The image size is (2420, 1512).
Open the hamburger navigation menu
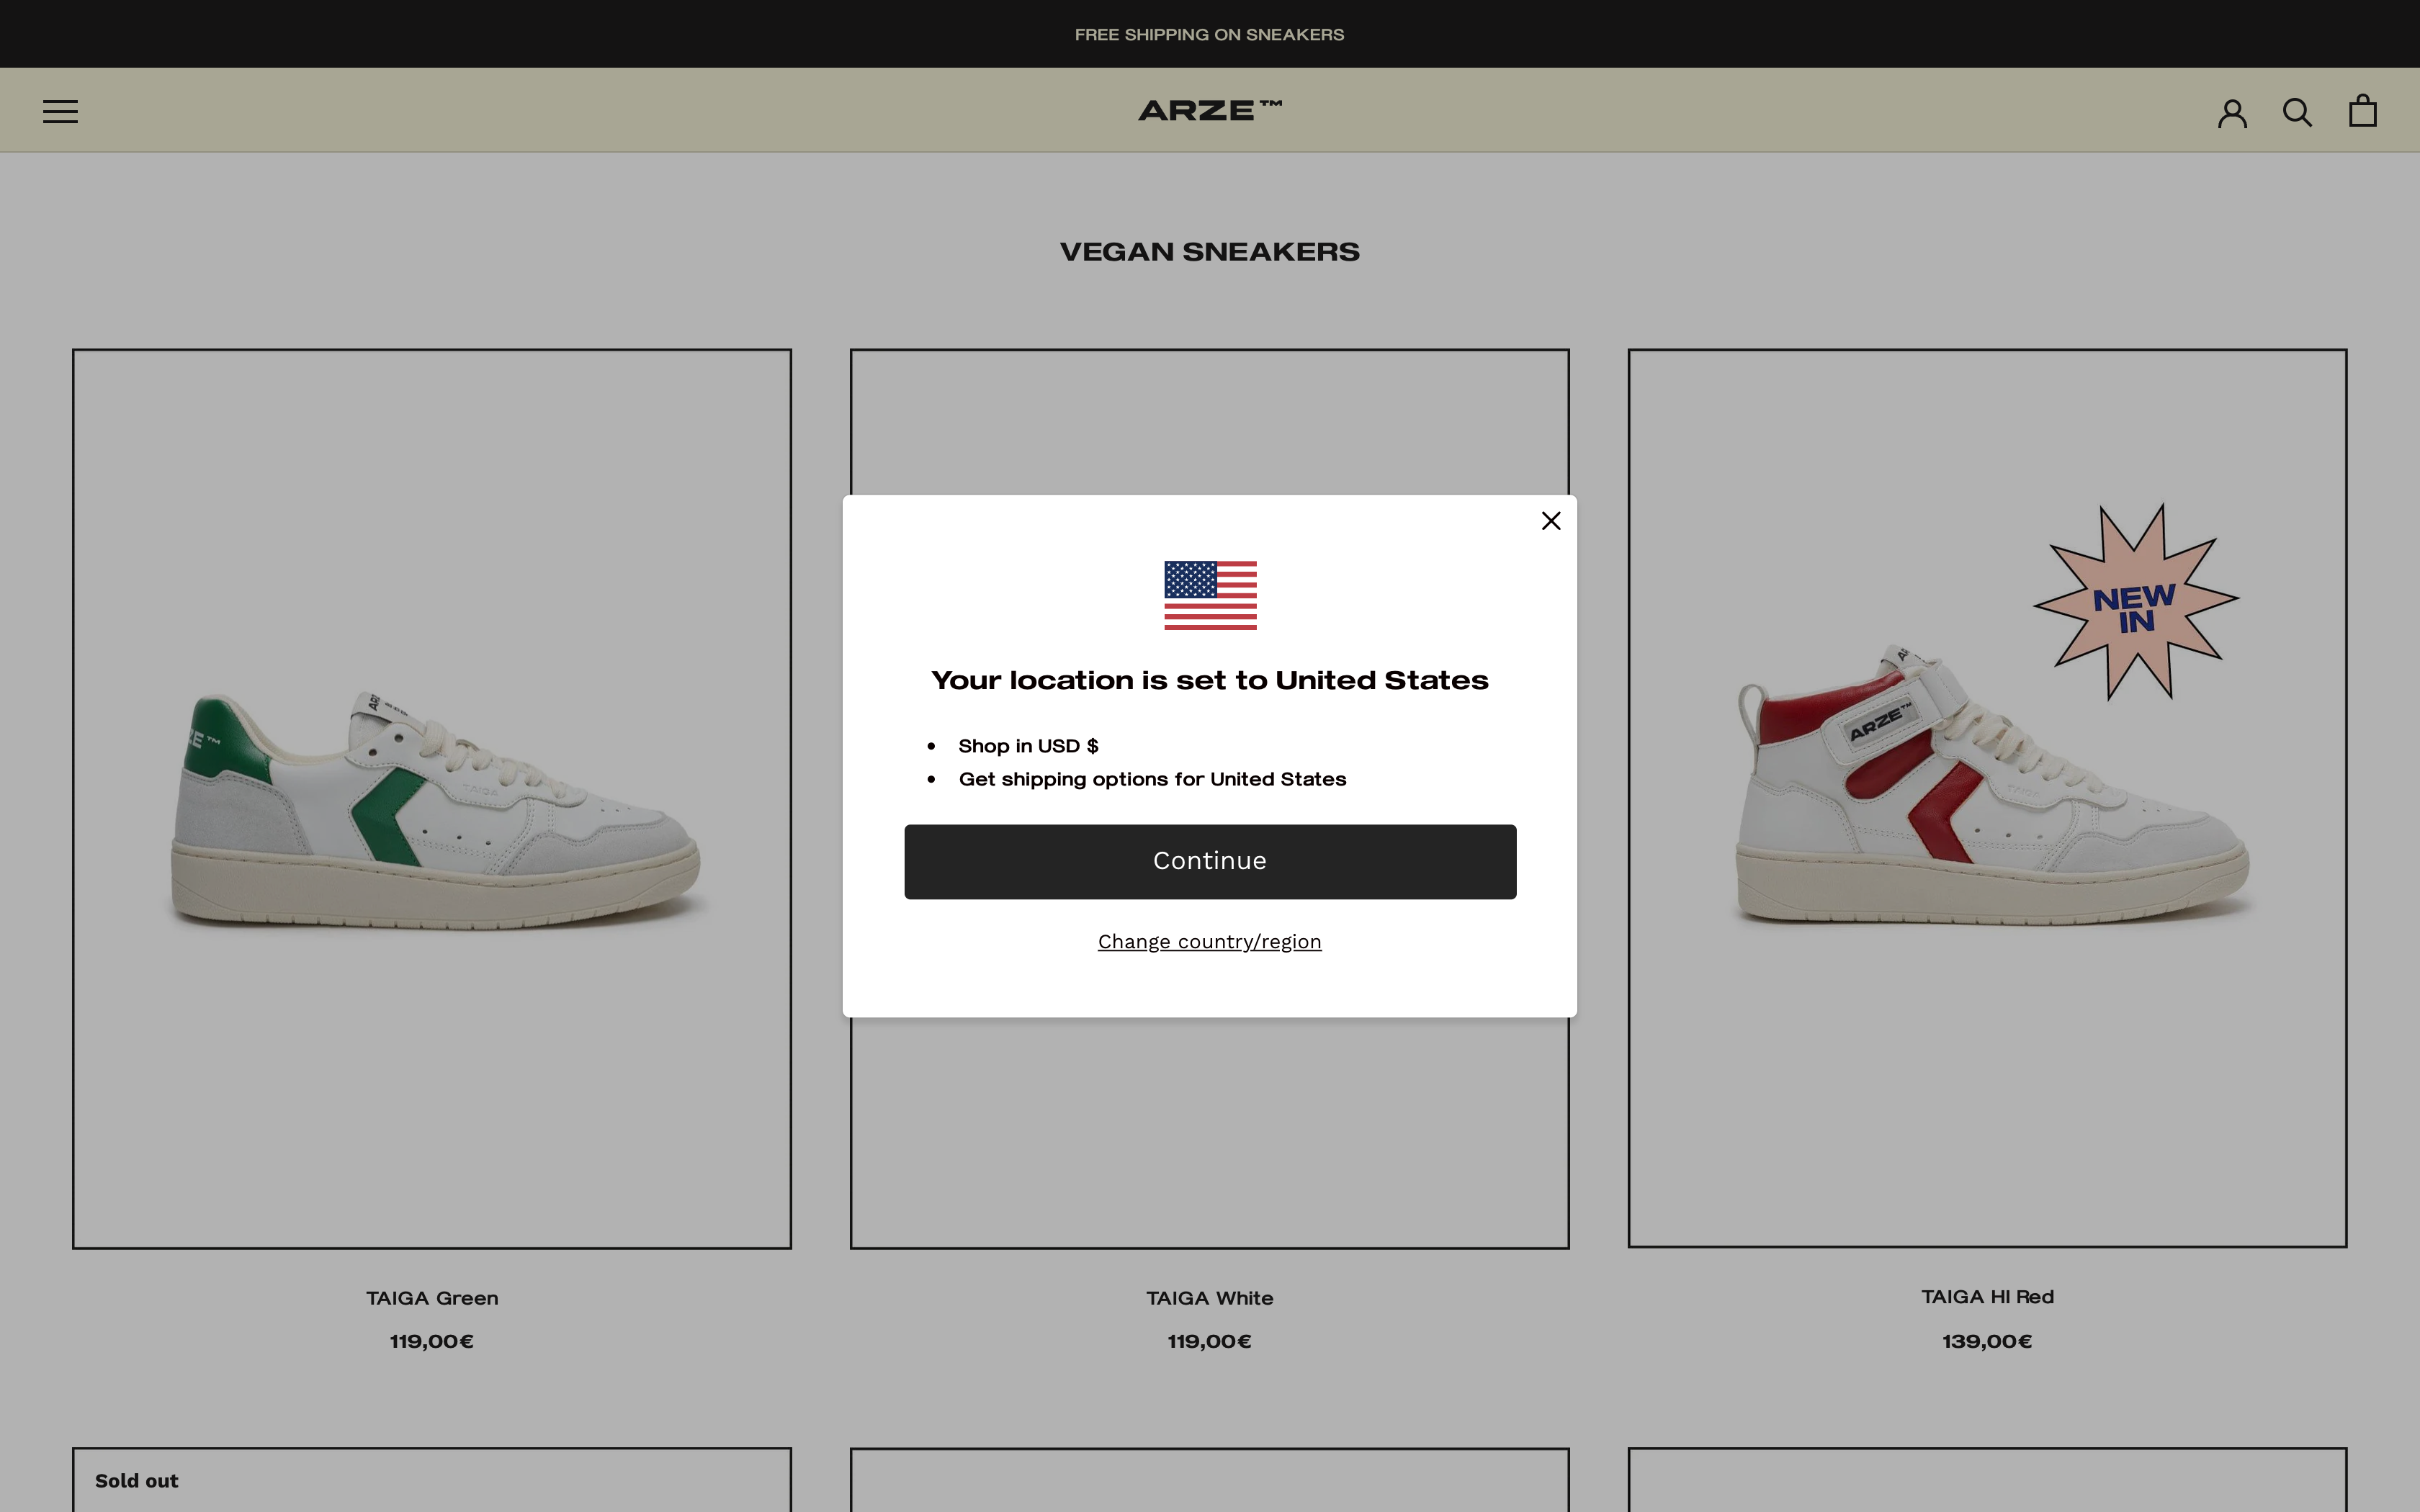click(60, 111)
